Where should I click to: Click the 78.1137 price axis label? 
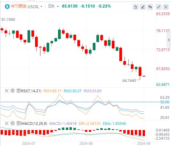(163, 31)
